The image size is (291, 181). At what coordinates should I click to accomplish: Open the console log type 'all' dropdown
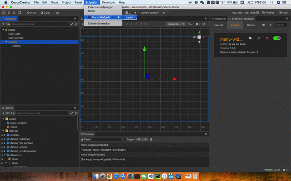pos(141,139)
